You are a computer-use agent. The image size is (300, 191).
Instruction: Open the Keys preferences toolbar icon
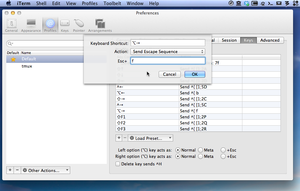point(65,26)
